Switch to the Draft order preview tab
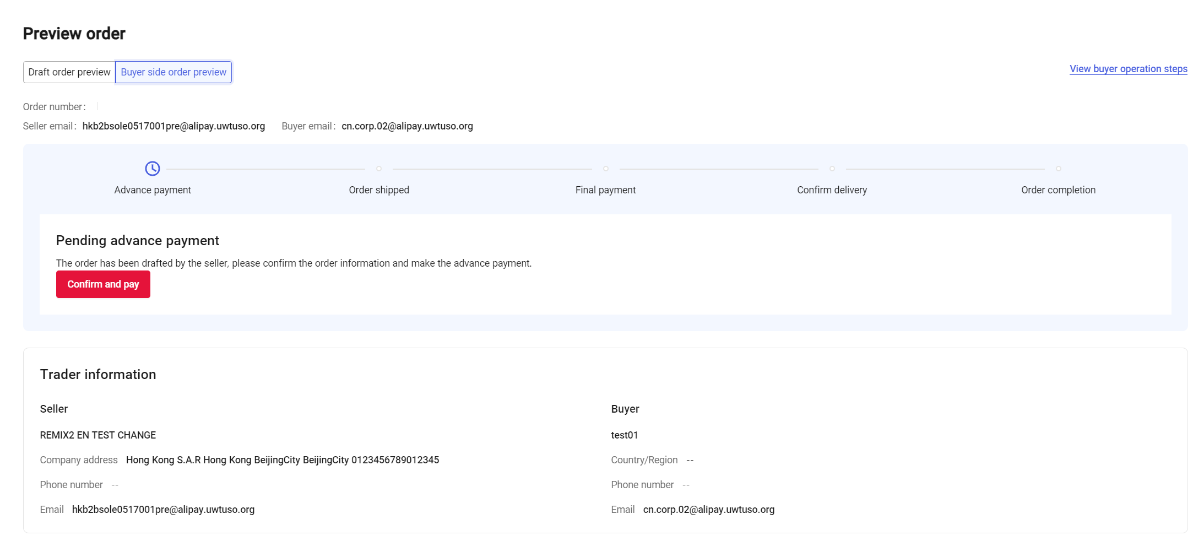Viewport: 1193px width, 541px height. (x=69, y=72)
